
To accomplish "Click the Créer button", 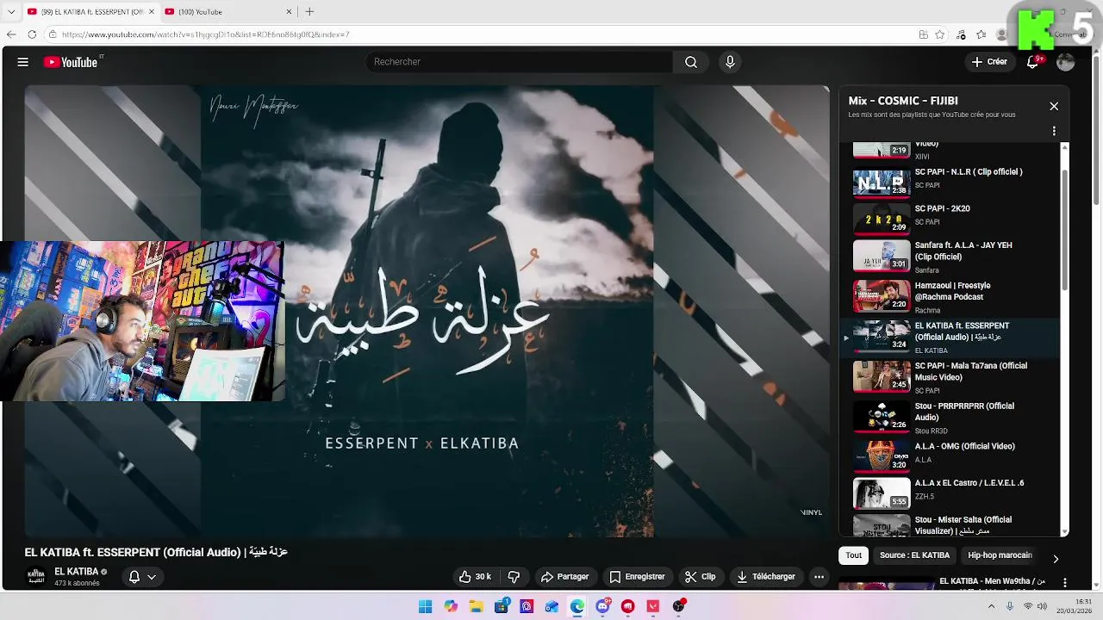I will [989, 62].
